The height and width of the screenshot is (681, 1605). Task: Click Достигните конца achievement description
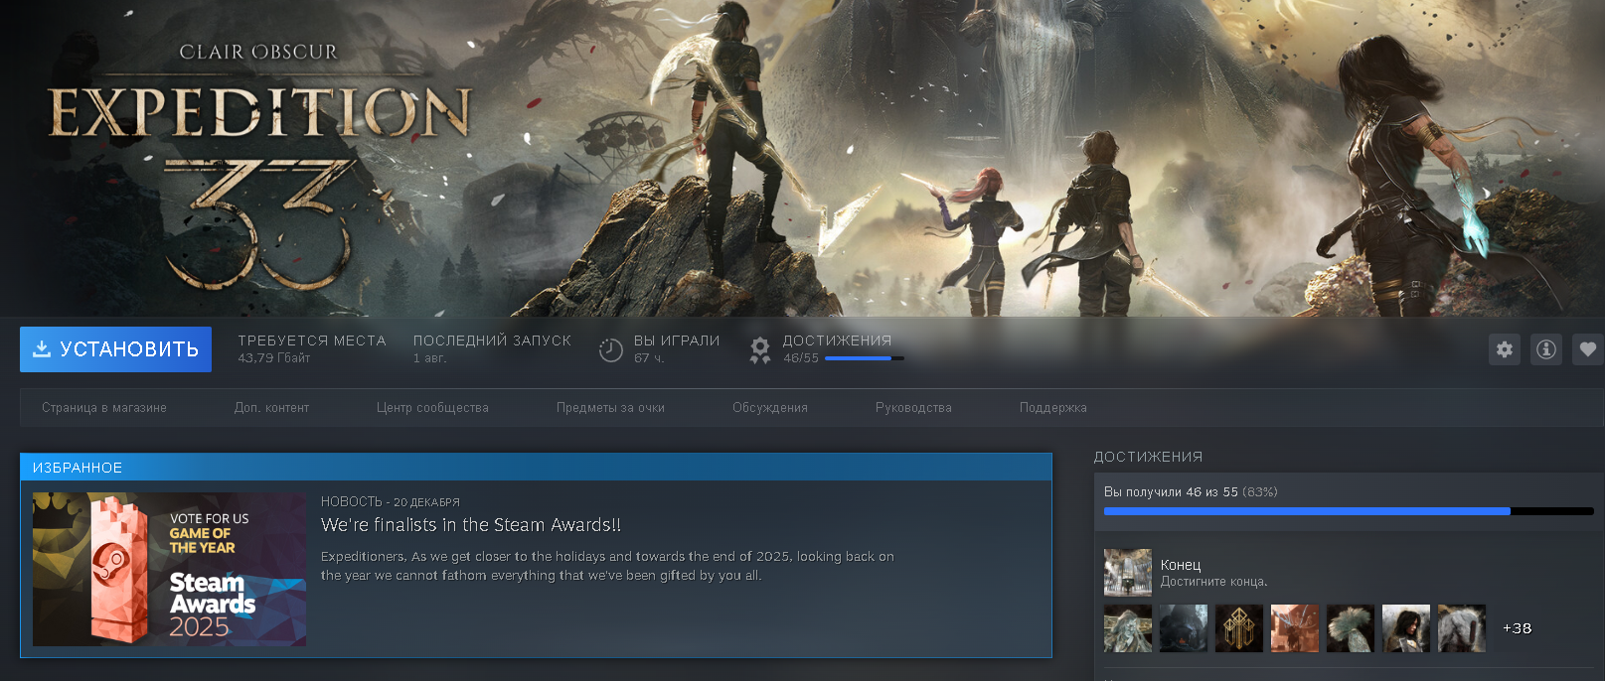click(x=1213, y=582)
